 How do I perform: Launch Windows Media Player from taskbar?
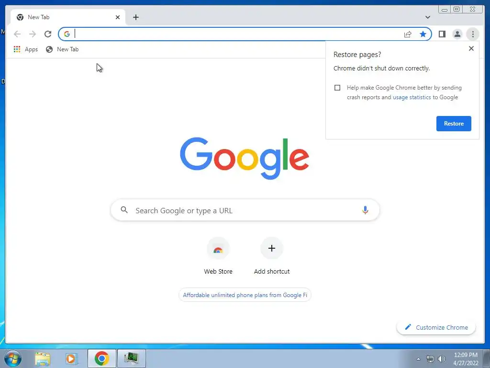[x=71, y=358]
